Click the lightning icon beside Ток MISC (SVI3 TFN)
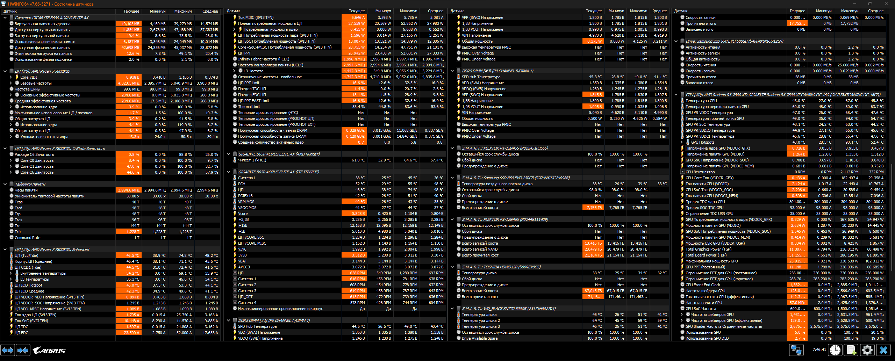This screenshot has width=895, height=361. tap(235, 17)
